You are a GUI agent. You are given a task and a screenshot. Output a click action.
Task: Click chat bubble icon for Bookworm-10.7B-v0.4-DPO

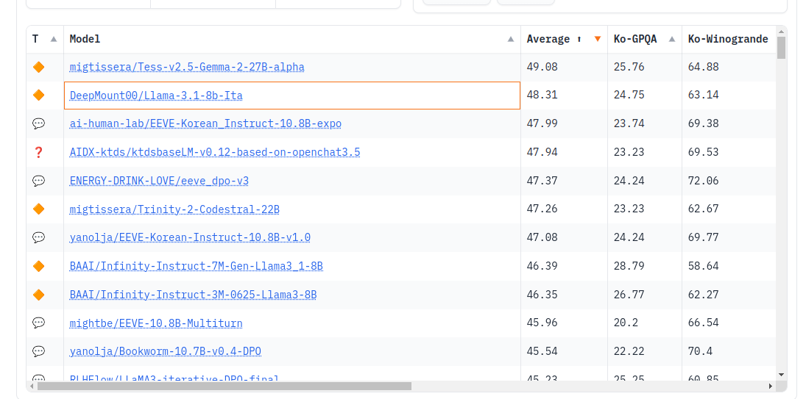[x=38, y=351]
